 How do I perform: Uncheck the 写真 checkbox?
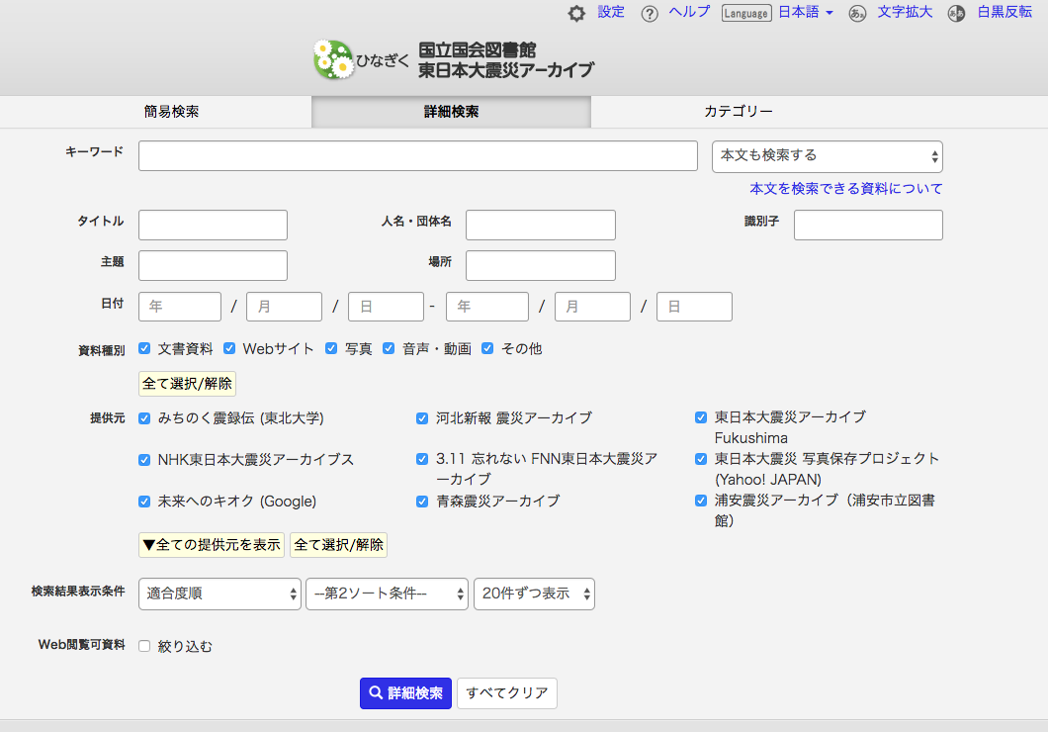(331, 348)
